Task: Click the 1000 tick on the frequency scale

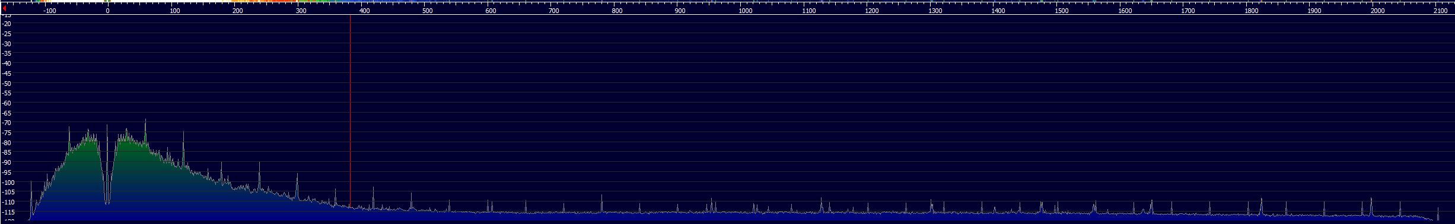Action: click(x=746, y=11)
